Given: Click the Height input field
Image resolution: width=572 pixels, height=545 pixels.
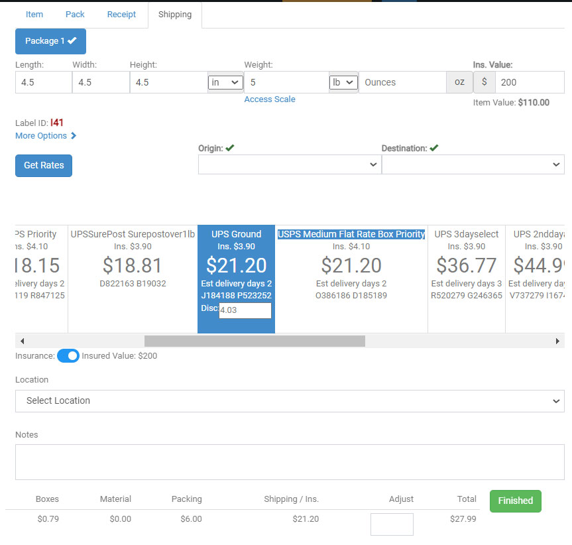Looking at the screenshot, I should coord(168,82).
